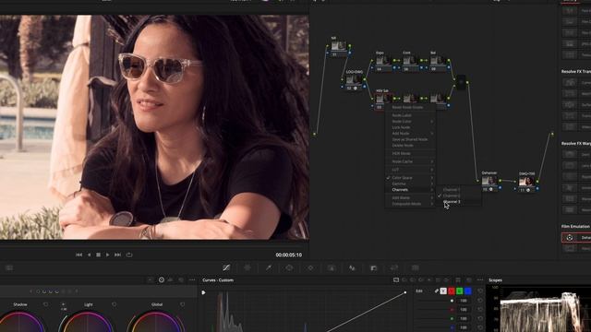Toggle curve channel linking
The width and height of the screenshot is (591, 332).
(437, 291)
